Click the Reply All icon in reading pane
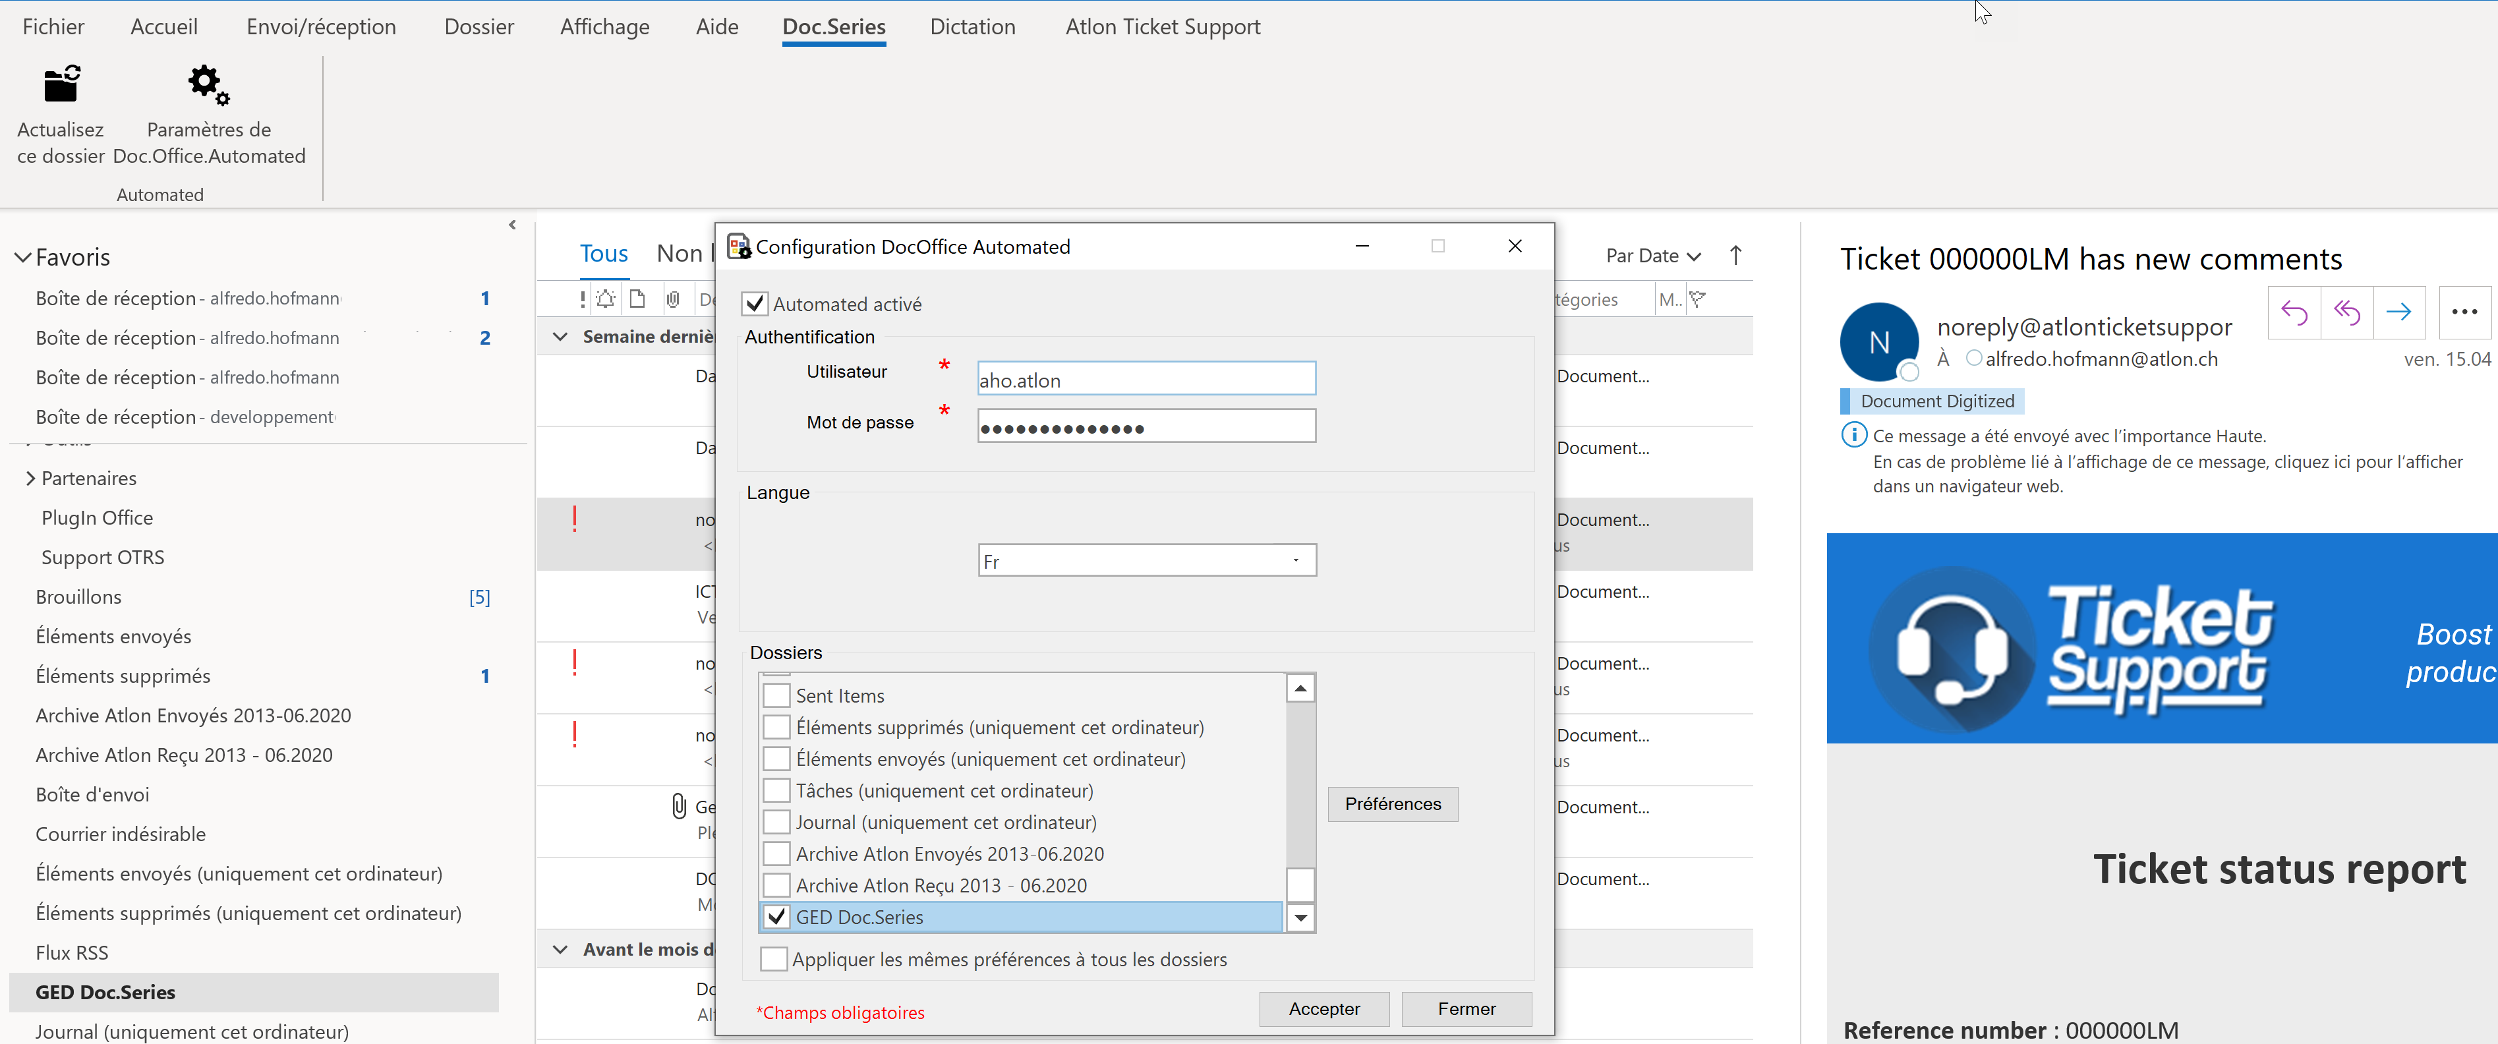Screen dimensions: 2498x1044 (2346, 312)
